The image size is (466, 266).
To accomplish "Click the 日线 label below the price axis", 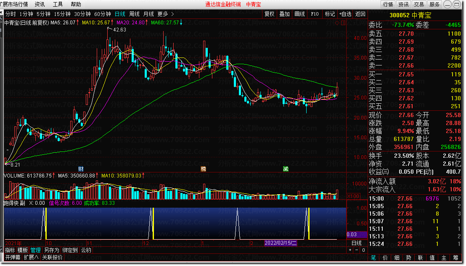I will point(357,243).
